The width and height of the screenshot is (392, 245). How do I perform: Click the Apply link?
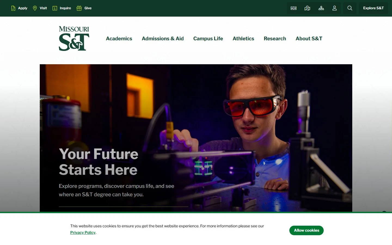coord(19,8)
